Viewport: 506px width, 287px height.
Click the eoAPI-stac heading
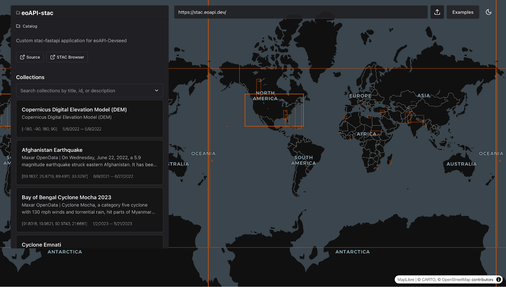[37, 13]
